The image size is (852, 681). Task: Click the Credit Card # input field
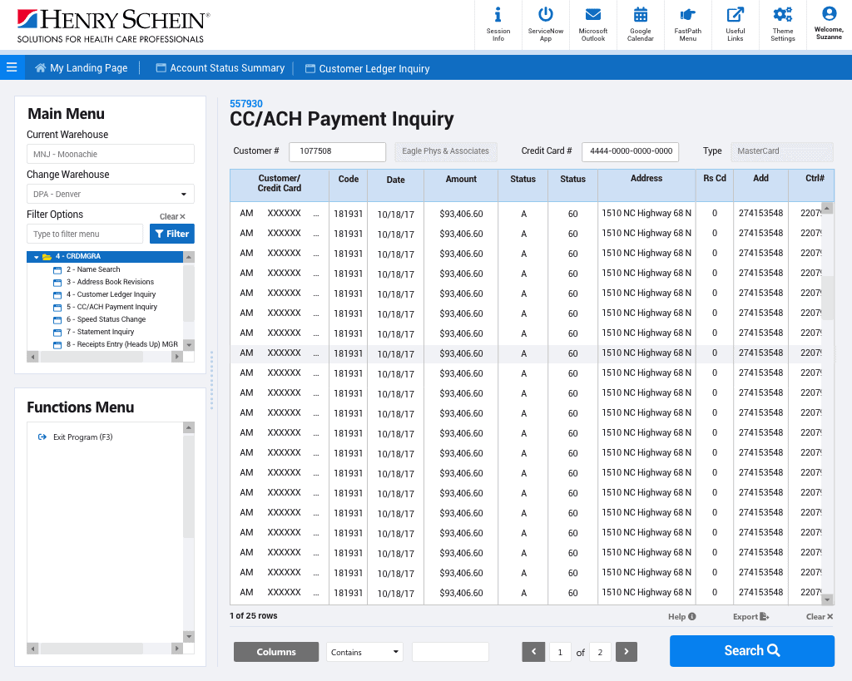(x=631, y=151)
